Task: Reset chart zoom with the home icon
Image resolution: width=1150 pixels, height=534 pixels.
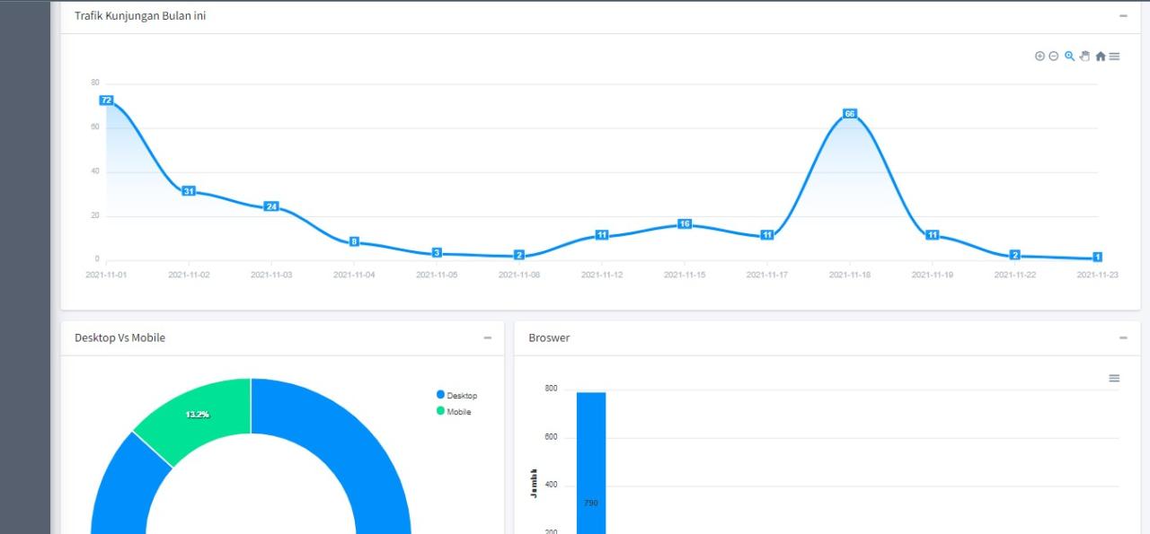Action: click(x=1100, y=56)
